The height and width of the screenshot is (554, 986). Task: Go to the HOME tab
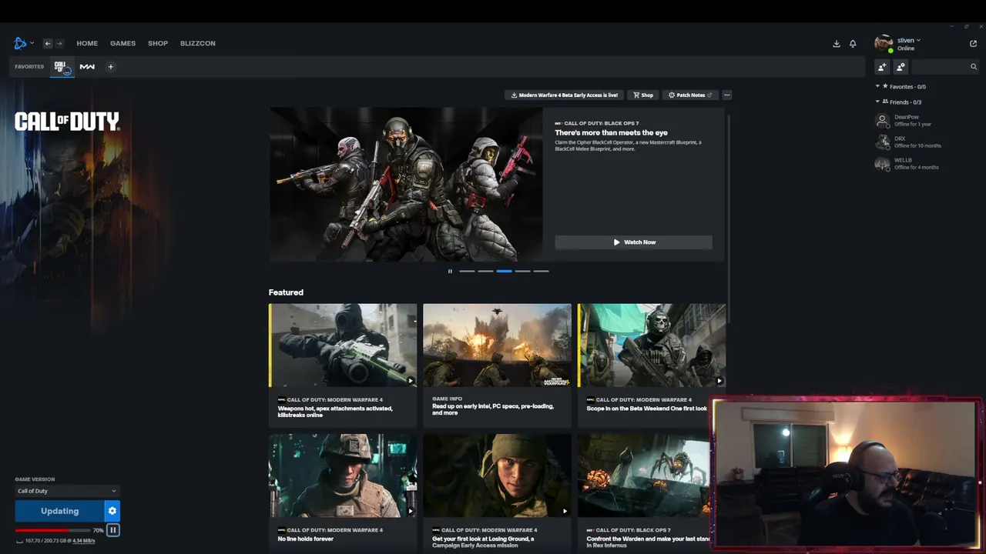tap(87, 43)
